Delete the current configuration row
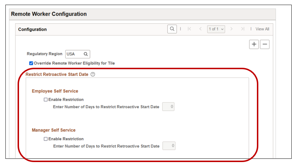 264,44
